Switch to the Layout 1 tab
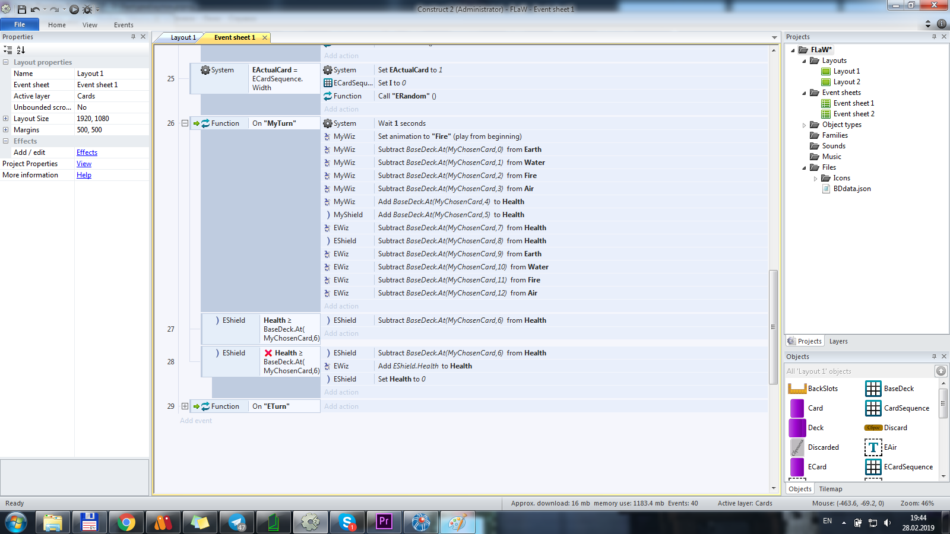 click(x=183, y=37)
